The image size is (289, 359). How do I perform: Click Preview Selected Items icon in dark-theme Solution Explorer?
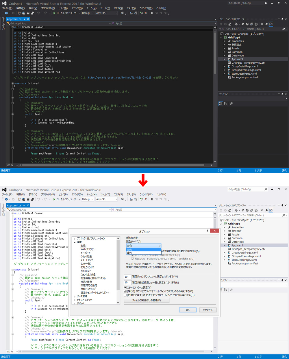(271, 24)
